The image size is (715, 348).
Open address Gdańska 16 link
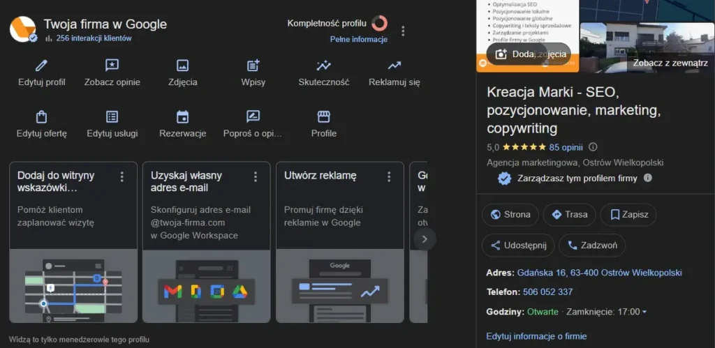(x=600, y=273)
